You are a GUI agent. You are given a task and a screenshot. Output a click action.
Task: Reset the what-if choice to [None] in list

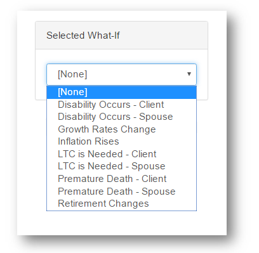(x=121, y=92)
